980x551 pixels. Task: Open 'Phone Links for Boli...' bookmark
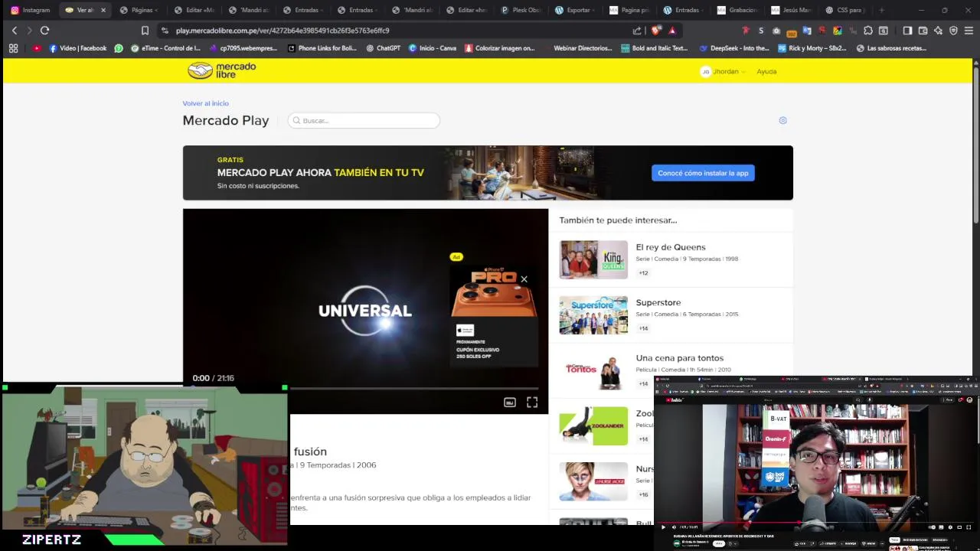tap(322, 48)
